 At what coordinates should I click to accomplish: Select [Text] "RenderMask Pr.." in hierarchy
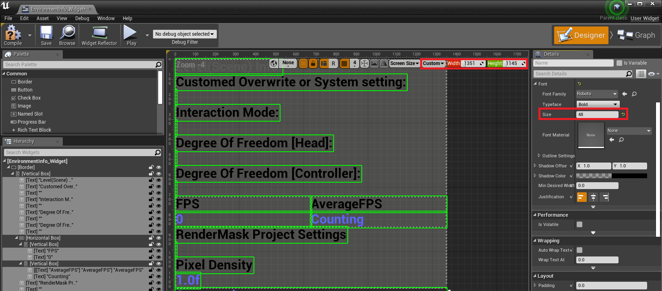pyautogui.click(x=52, y=283)
